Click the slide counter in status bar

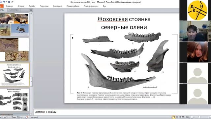5,117
